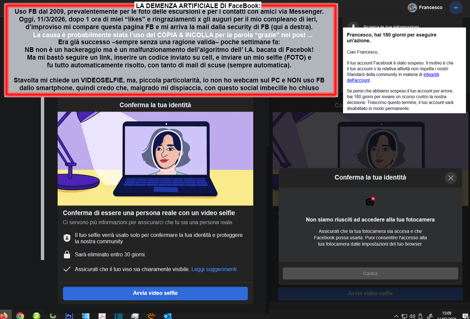Follow the 'integrità dell'account' link
Viewport: 470px width, 319px height.
tap(431, 75)
